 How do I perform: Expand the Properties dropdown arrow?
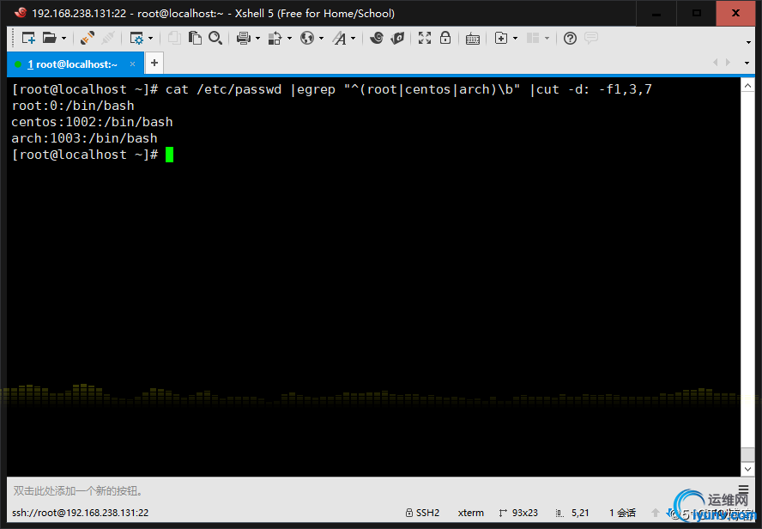click(151, 39)
